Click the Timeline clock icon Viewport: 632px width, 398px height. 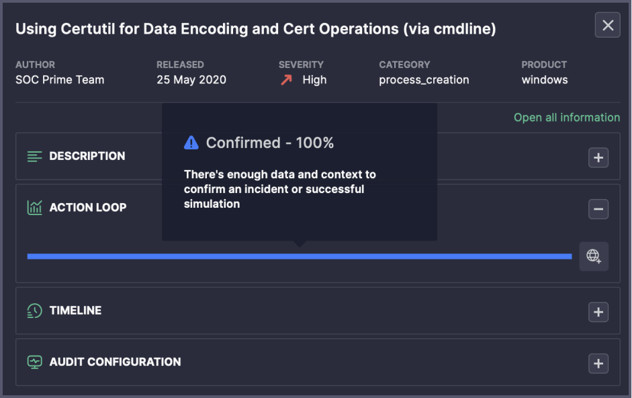tap(34, 311)
